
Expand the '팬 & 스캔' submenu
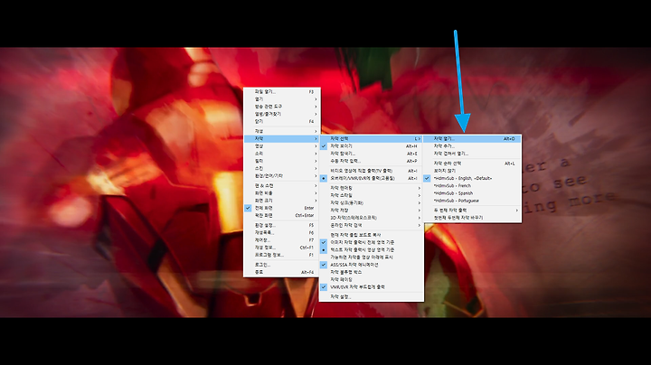(281, 186)
